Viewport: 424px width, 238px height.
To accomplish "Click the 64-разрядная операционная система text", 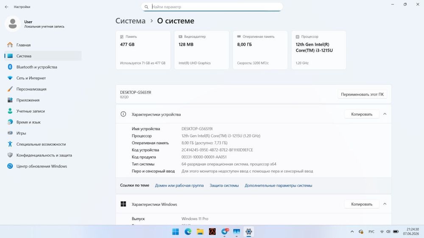I will coord(229,164).
